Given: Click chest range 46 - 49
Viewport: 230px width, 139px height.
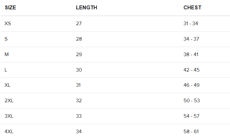Looking at the screenshot, I should (x=192, y=85).
